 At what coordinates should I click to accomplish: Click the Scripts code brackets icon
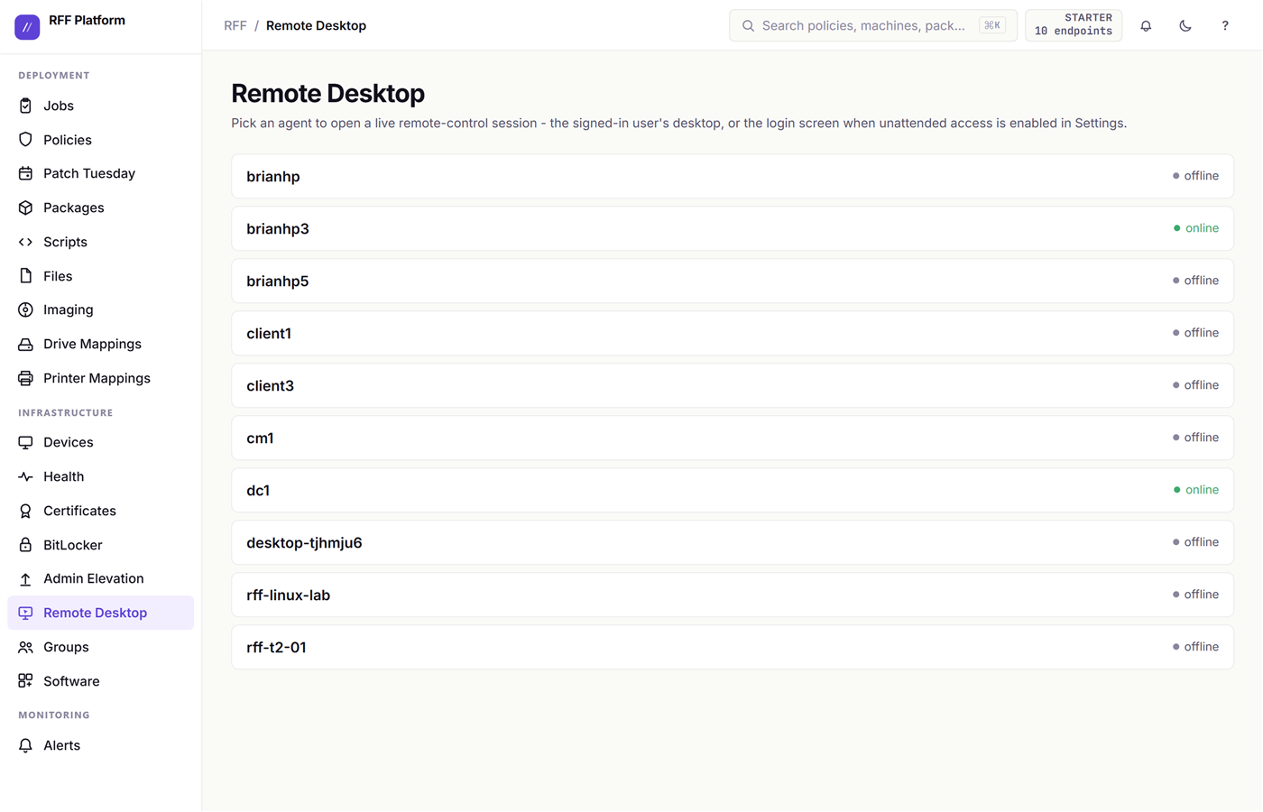(25, 242)
